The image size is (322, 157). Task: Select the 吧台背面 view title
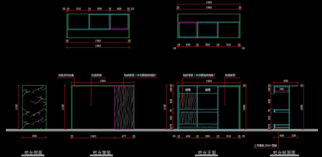(x=101, y=153)
